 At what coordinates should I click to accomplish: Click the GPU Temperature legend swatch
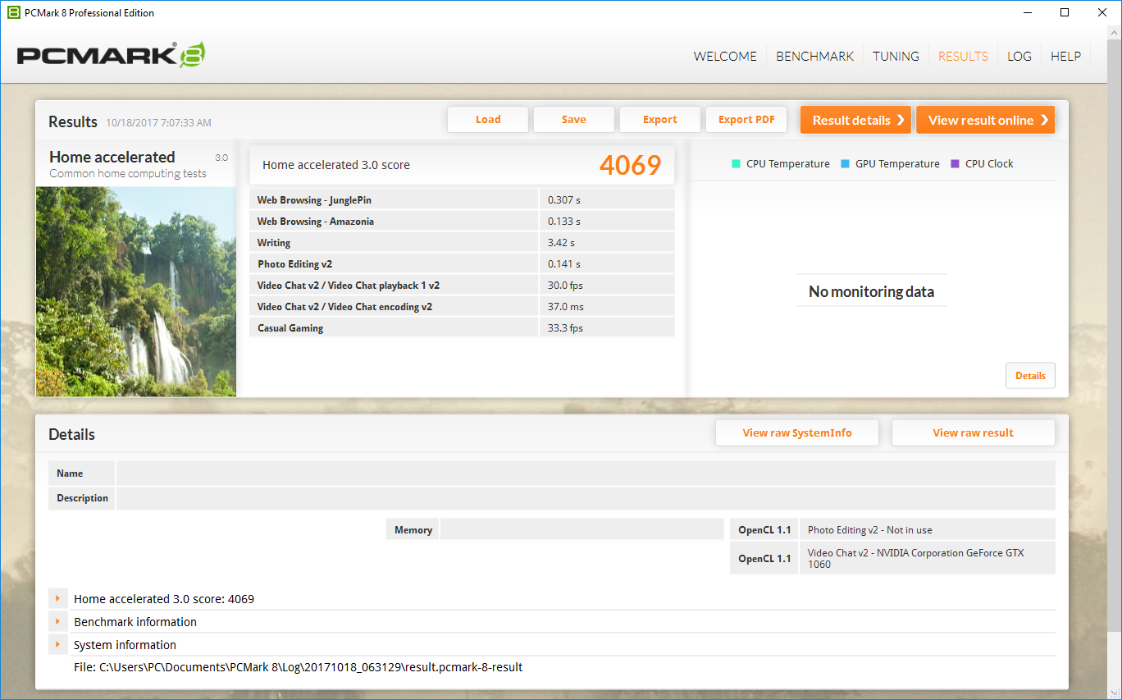(x=845, y=164)
